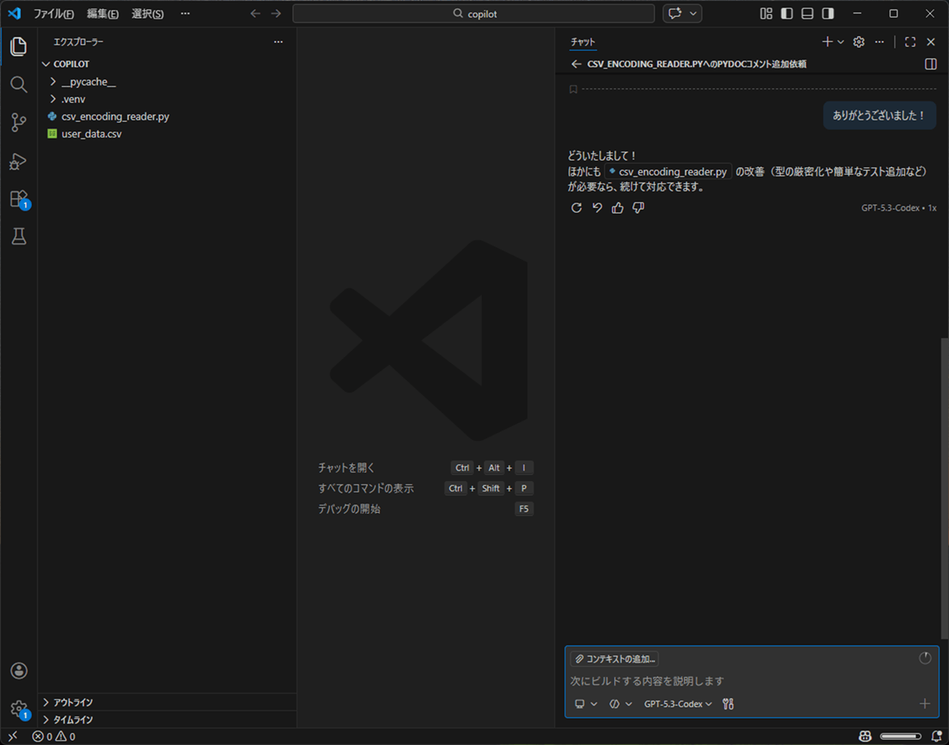
Task: Toggle the primary side bar layout button
Action: coord(786,13)
